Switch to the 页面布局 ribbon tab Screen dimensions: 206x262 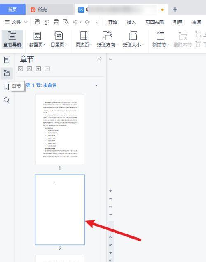coord(154,22)
